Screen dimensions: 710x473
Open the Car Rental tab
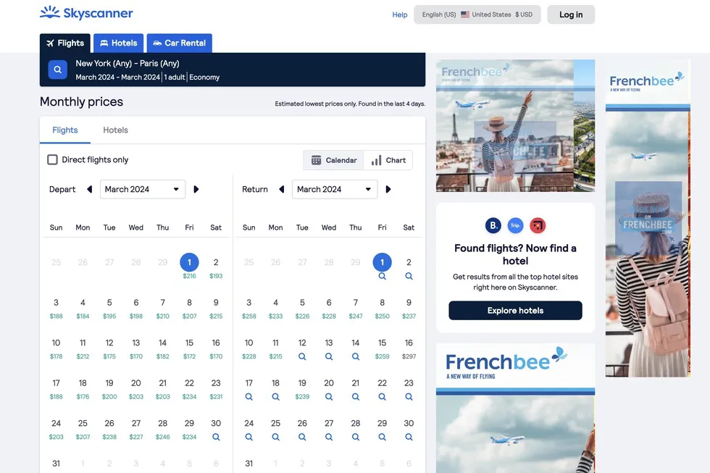180,43
